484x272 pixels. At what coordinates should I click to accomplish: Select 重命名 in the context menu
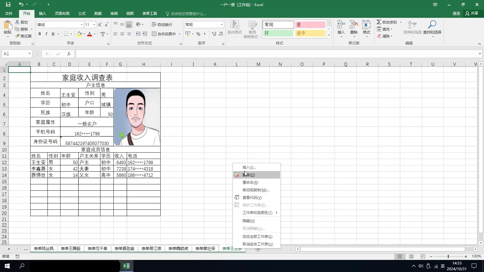click(250, 182)
